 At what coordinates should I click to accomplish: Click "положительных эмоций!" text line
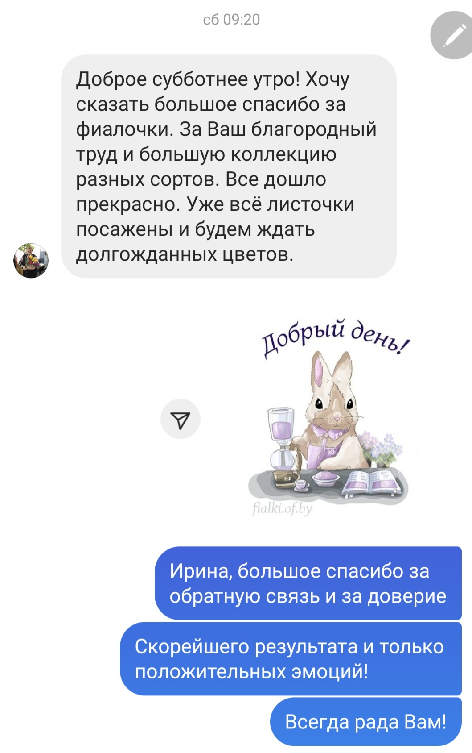click(251, 671)
